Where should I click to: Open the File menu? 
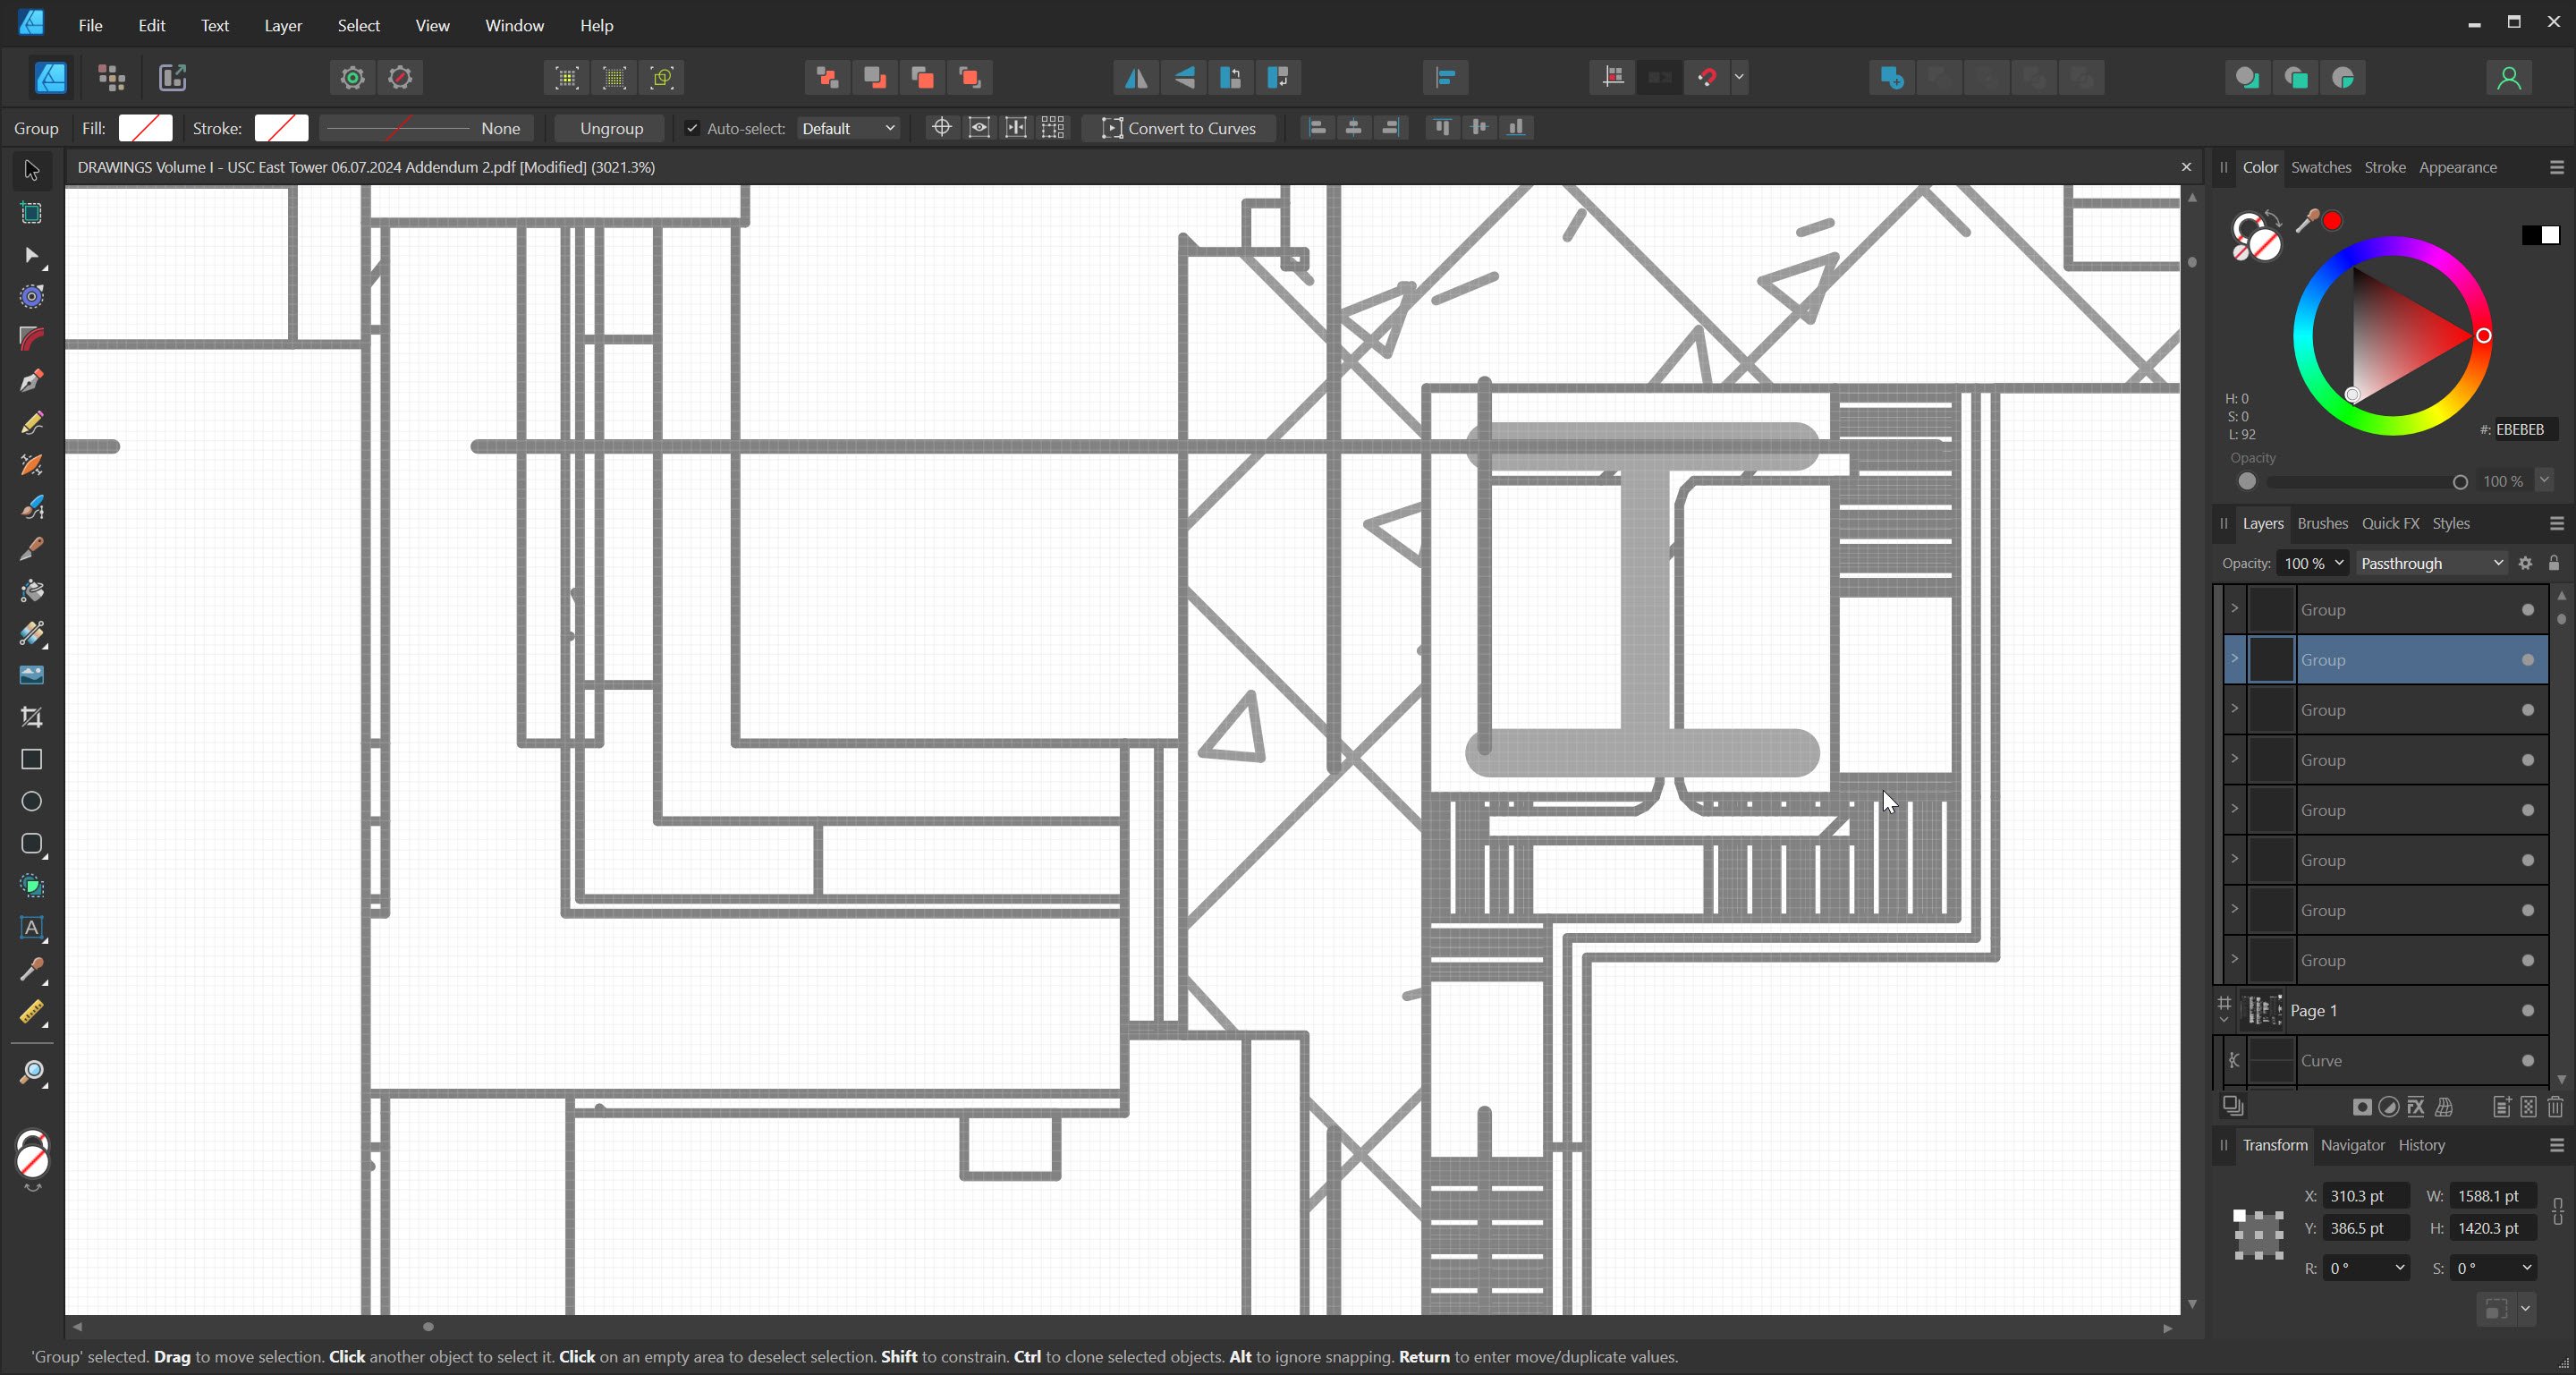point(90,25)
